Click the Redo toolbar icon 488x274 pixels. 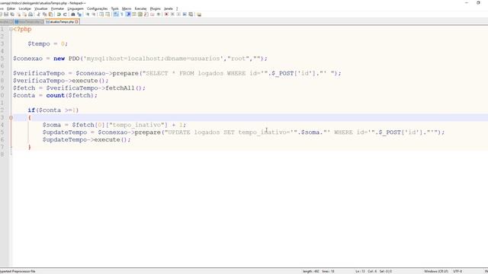pos(65,14)
